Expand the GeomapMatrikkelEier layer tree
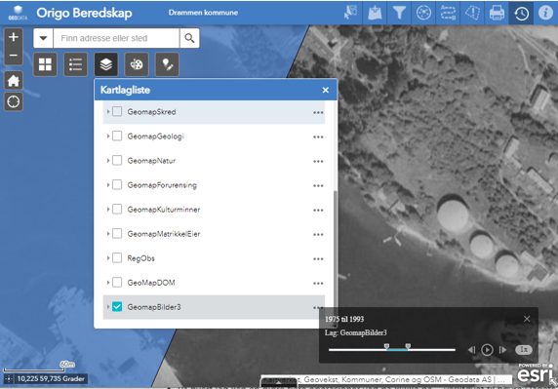The width and height of the screenshot is (558, 389). [x=108, y=234]
